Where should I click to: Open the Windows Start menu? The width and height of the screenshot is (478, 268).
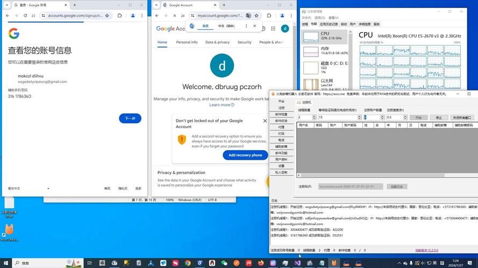tap(5, 263)
